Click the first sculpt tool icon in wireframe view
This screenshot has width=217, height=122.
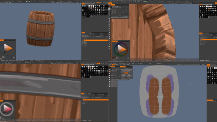click(x=110, y=69)
